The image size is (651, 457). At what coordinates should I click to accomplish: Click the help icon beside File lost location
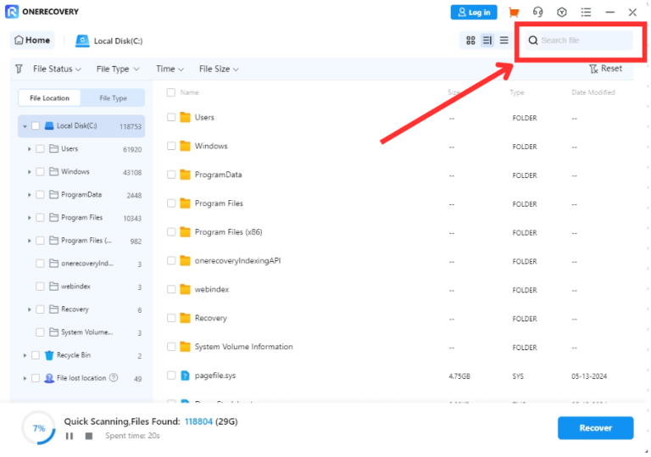click(x=114, y=377)
